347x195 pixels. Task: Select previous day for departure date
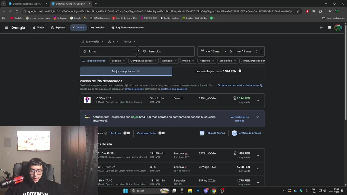point(226,51)
